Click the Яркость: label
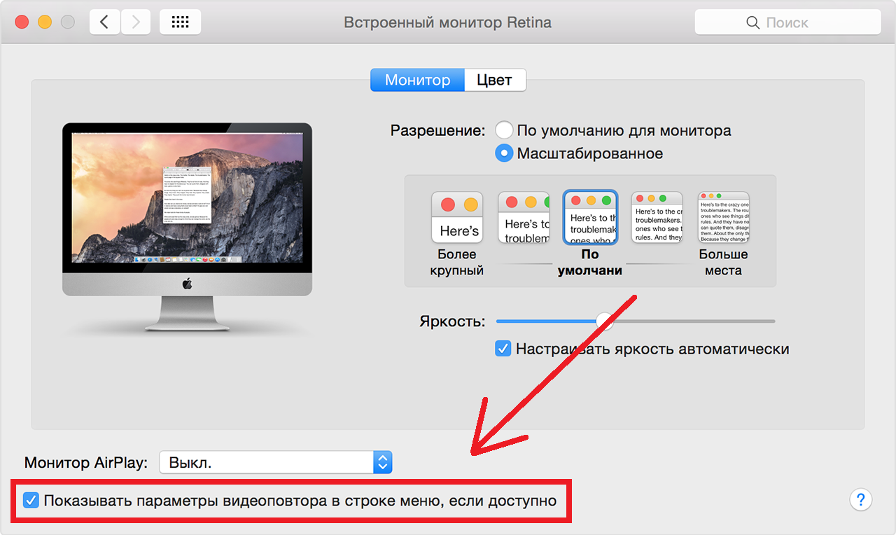The width and height of the screenshot is (896, 535). coord(452,321)
